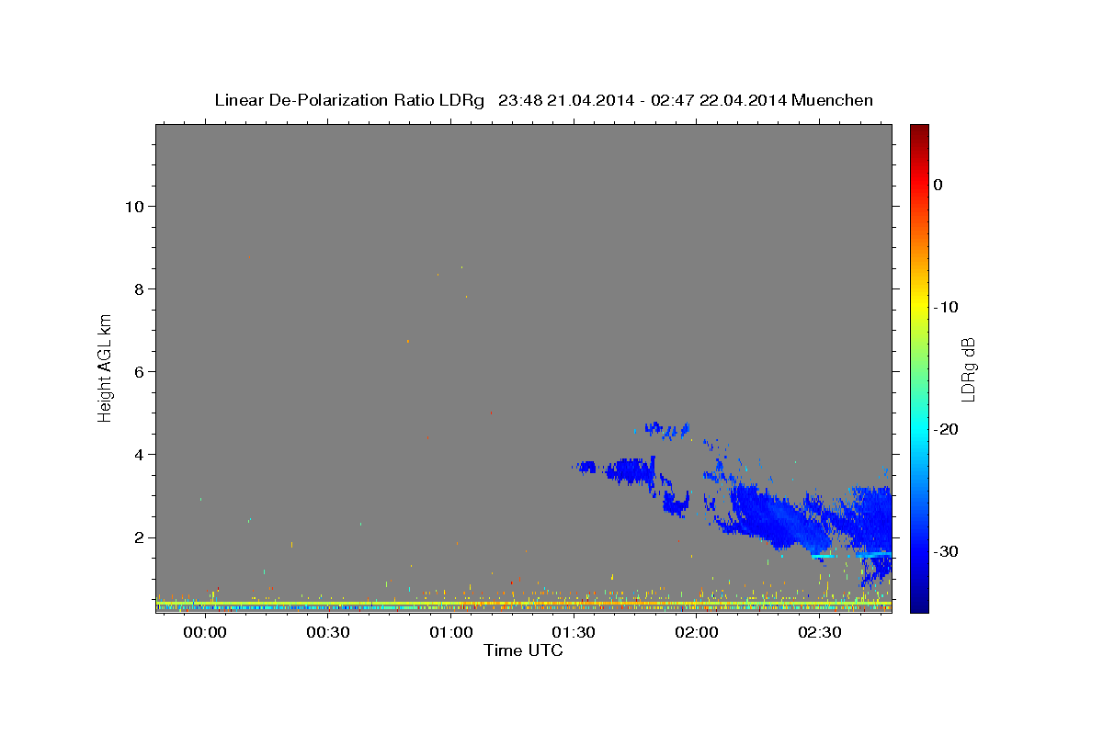Click the height tick label 4
This screenshot has height=735, width=1103.
tap(139, 454)
